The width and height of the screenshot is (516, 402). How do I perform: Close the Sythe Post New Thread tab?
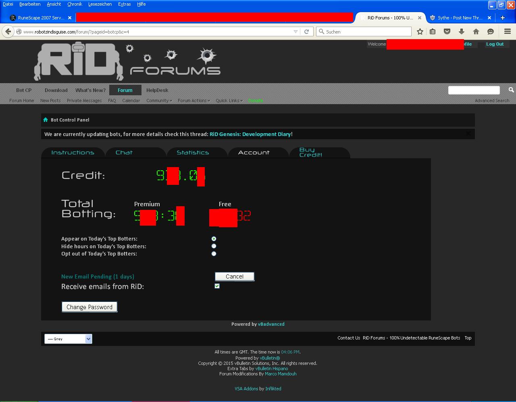[489, 18]
